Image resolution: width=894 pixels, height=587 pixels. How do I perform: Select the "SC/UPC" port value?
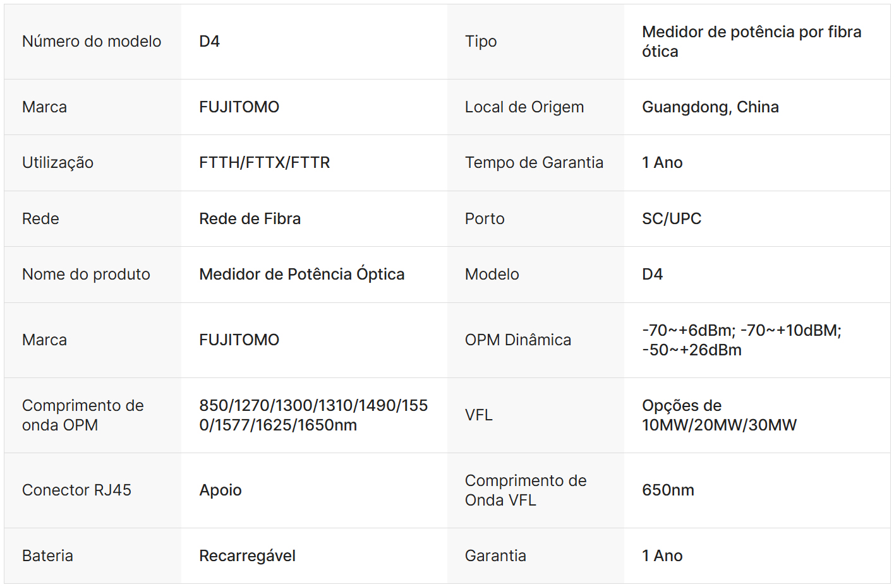[x=672, y=219]
